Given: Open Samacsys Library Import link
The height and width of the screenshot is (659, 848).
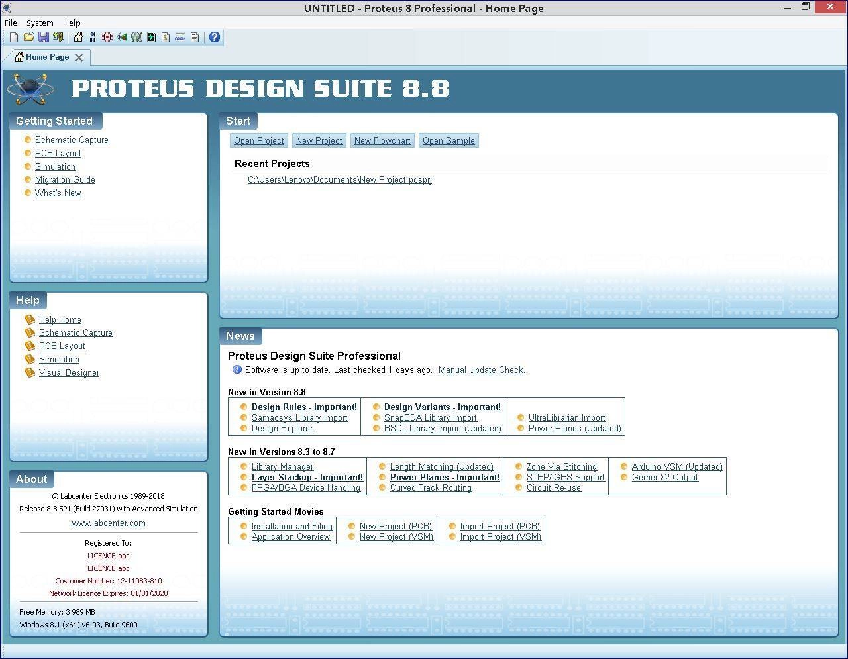Looking at the screenshot, I should click(299, 417).
